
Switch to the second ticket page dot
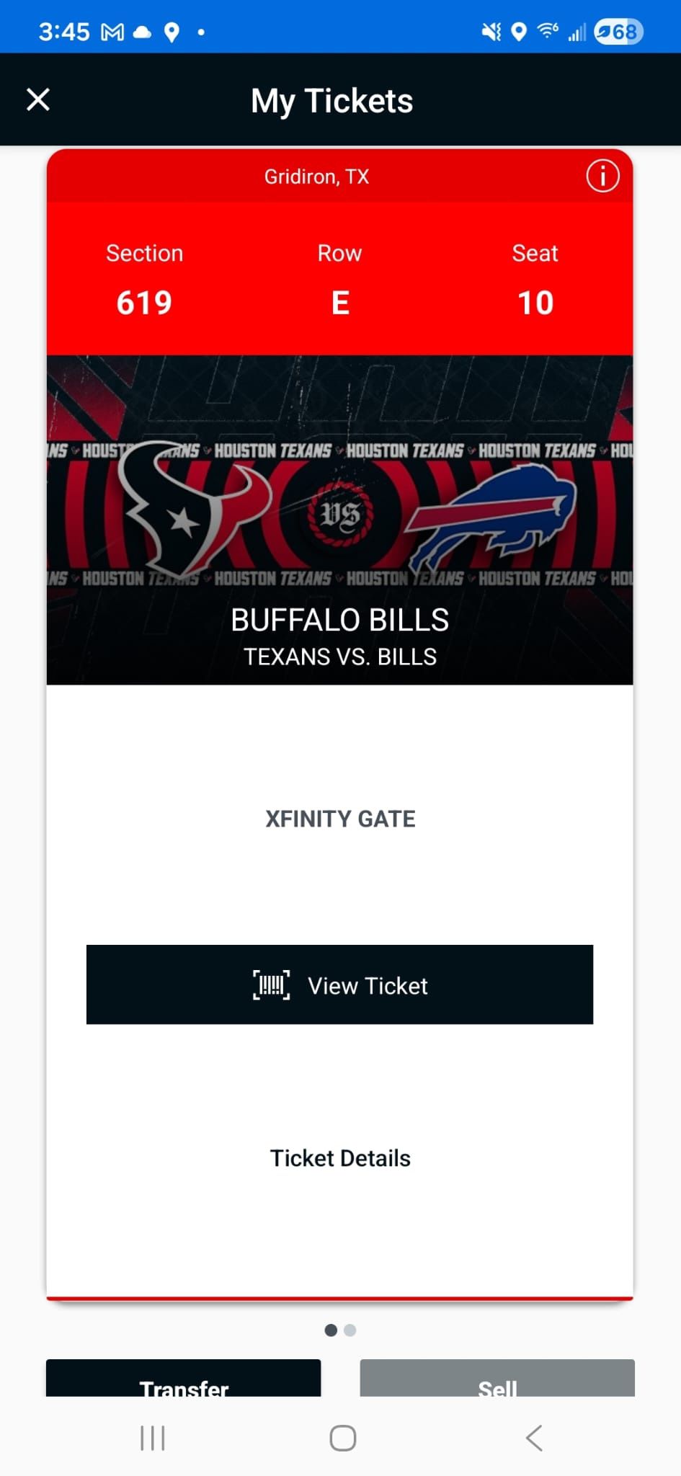[350, 1330]
